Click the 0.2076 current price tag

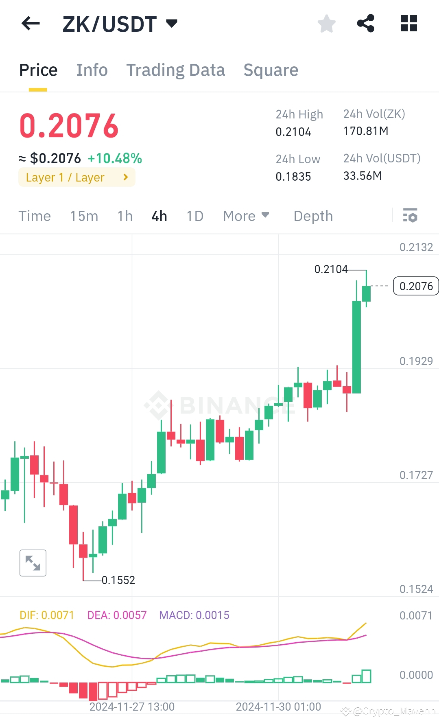coord(415,286)
